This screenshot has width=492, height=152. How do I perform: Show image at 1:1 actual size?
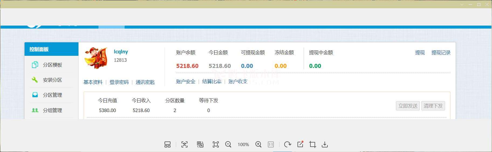point(271,145)
